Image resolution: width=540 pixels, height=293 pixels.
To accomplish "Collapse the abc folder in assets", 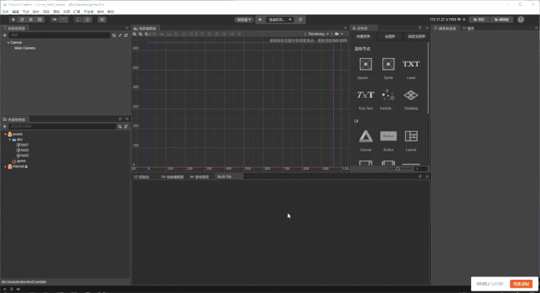I will (x=9, y=139).
